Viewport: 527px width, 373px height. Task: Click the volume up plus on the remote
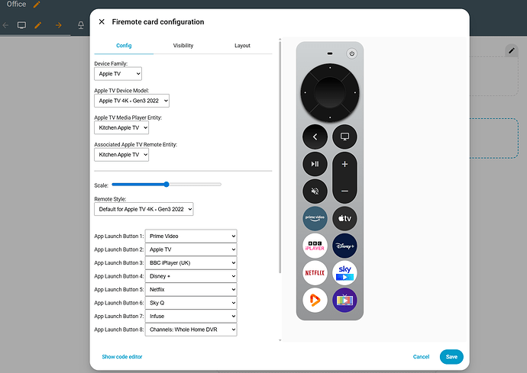(344, 164)
